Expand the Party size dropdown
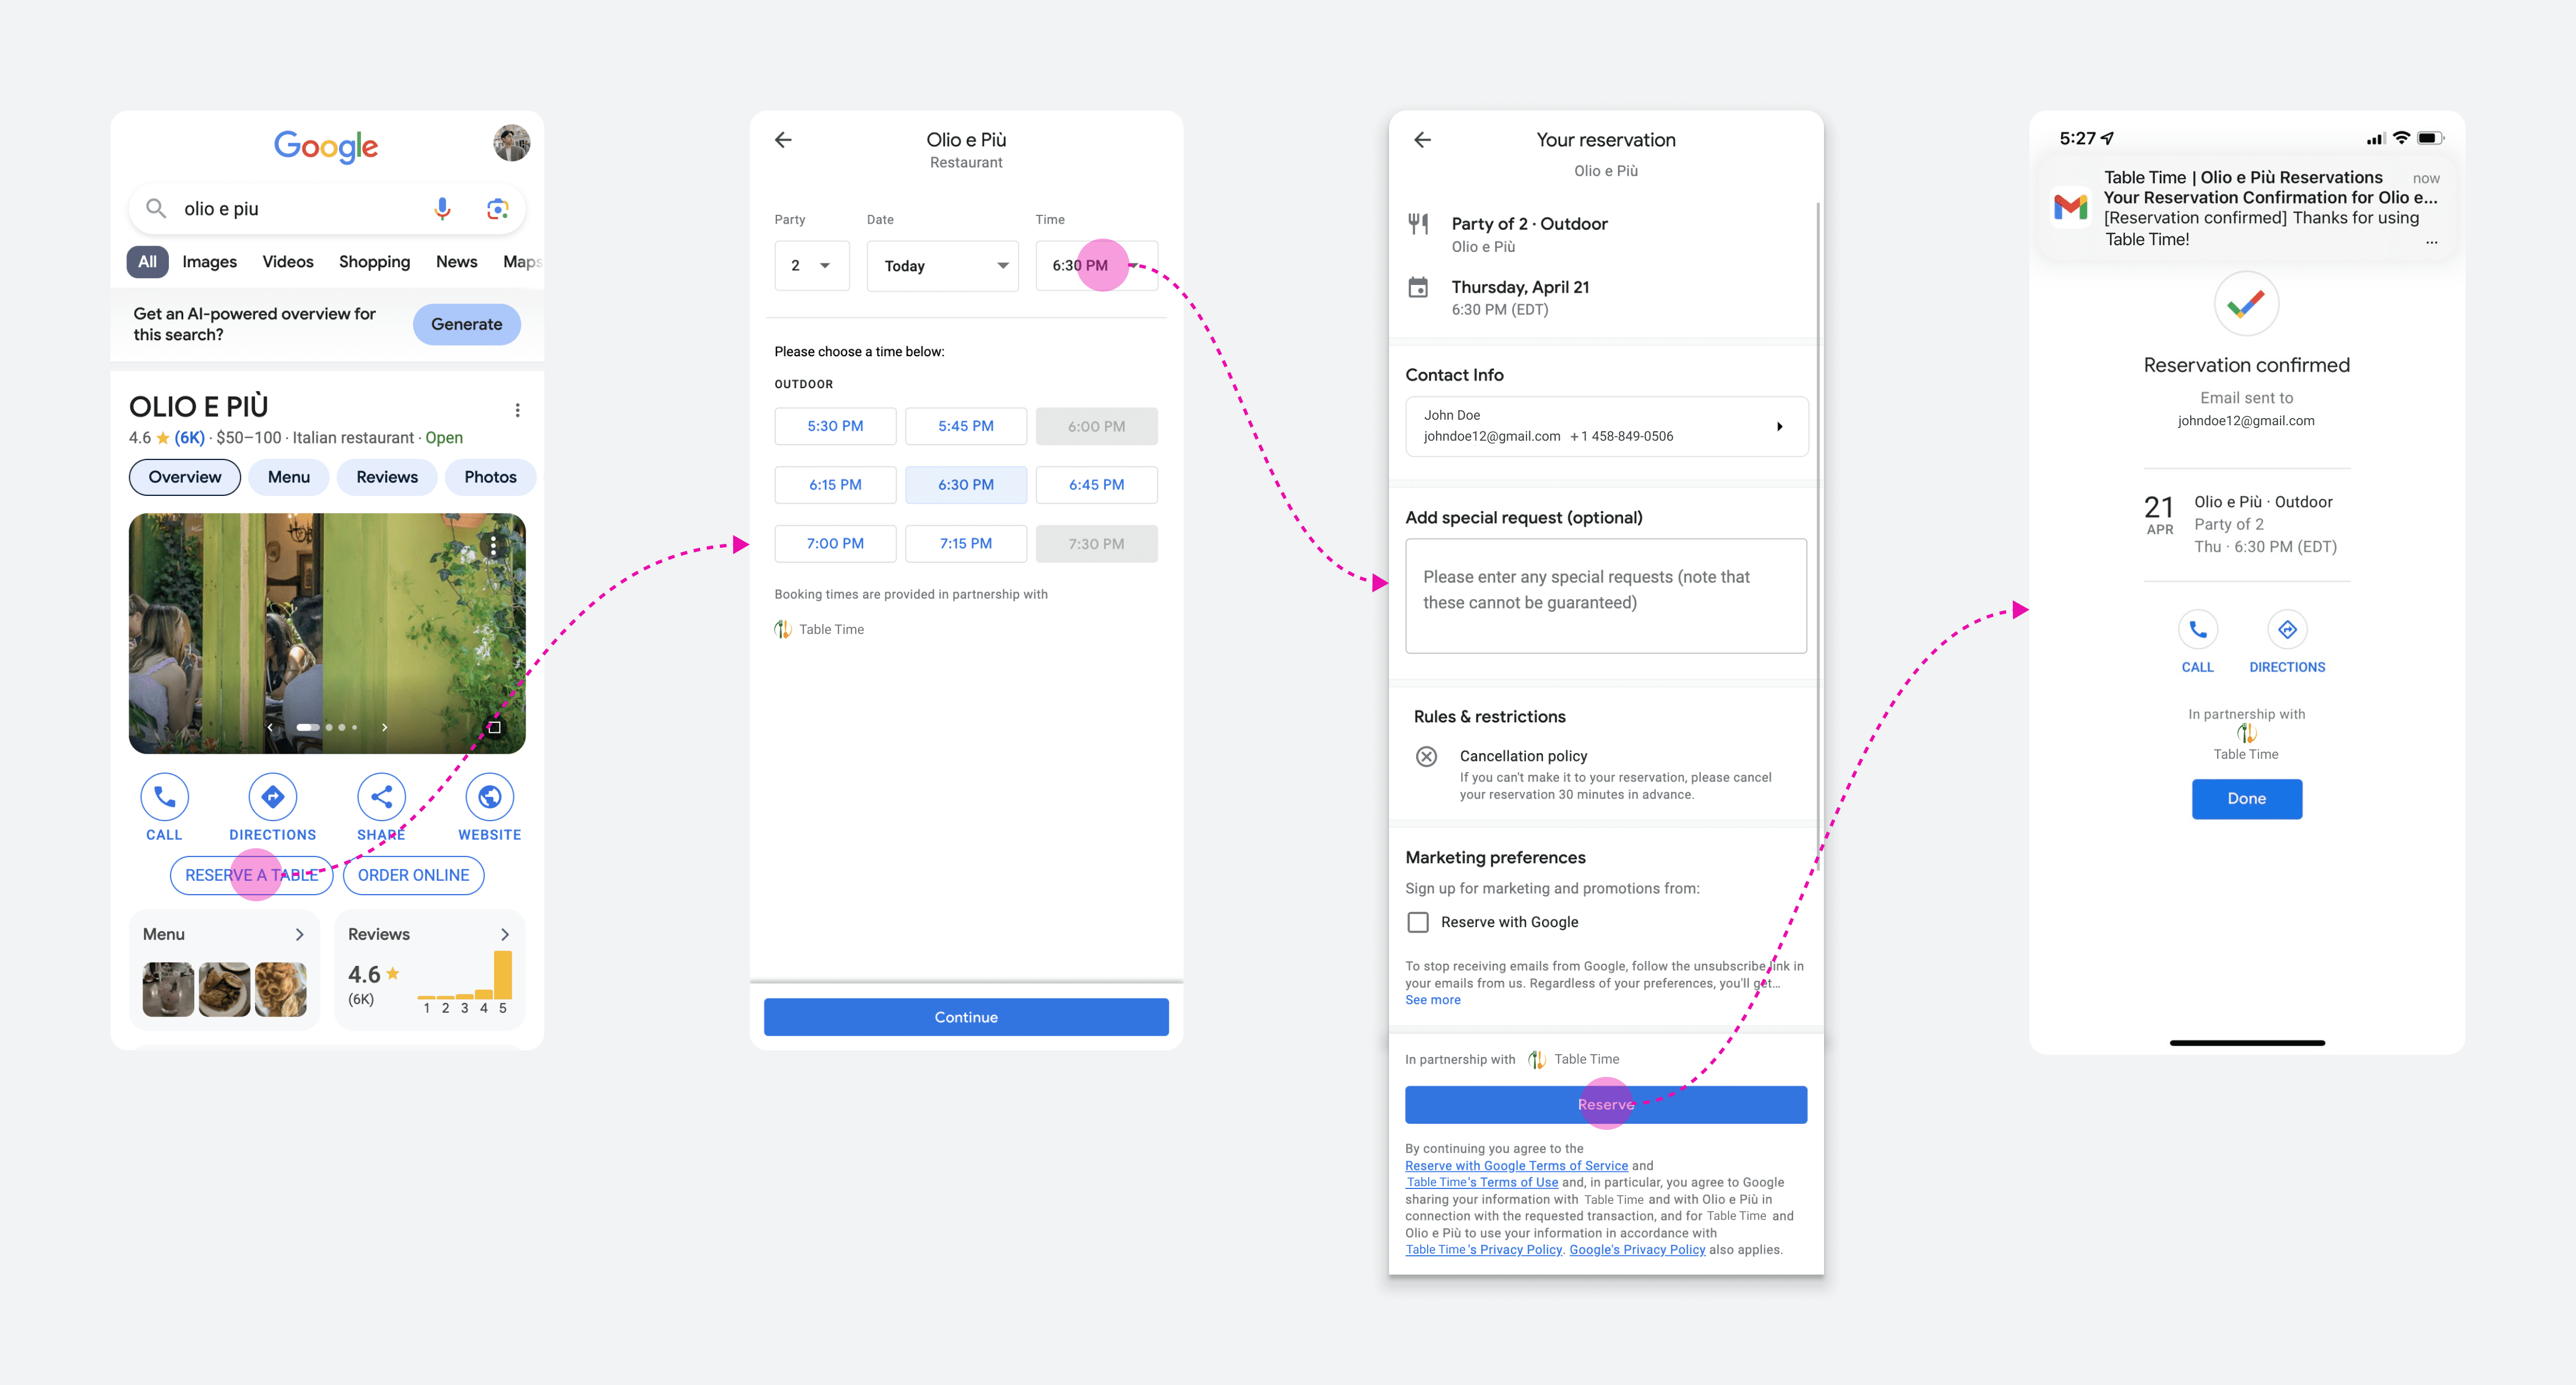The height and width of the screenshot is (1385, 2576). tap(807, 265)
